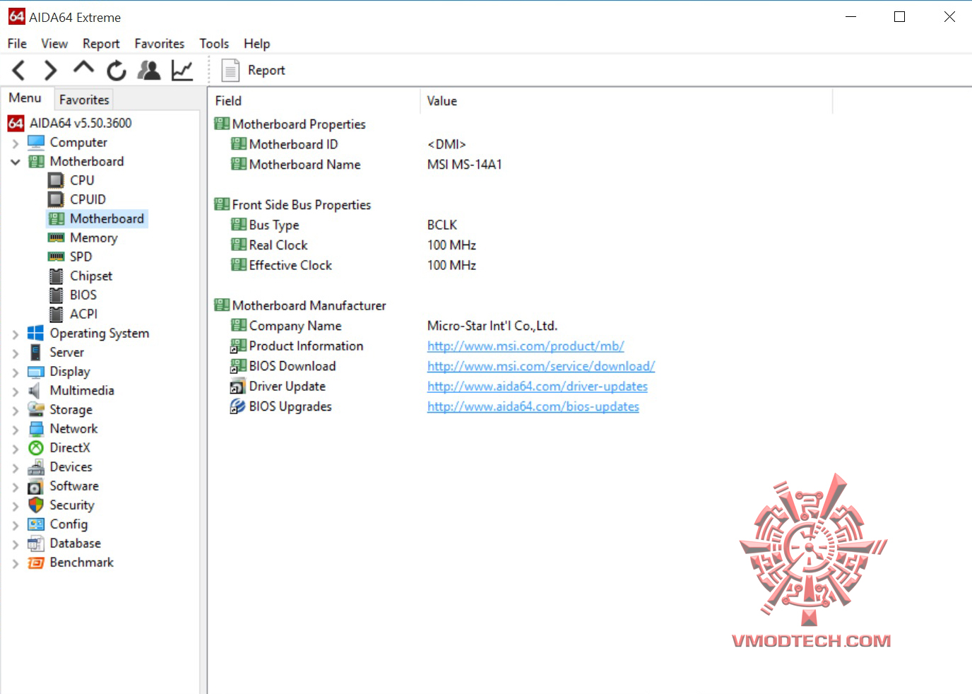Image resolution: width=972 pixels, height=694 pixels.
Task: Click the Security shield icon
Action: [35, 505]
